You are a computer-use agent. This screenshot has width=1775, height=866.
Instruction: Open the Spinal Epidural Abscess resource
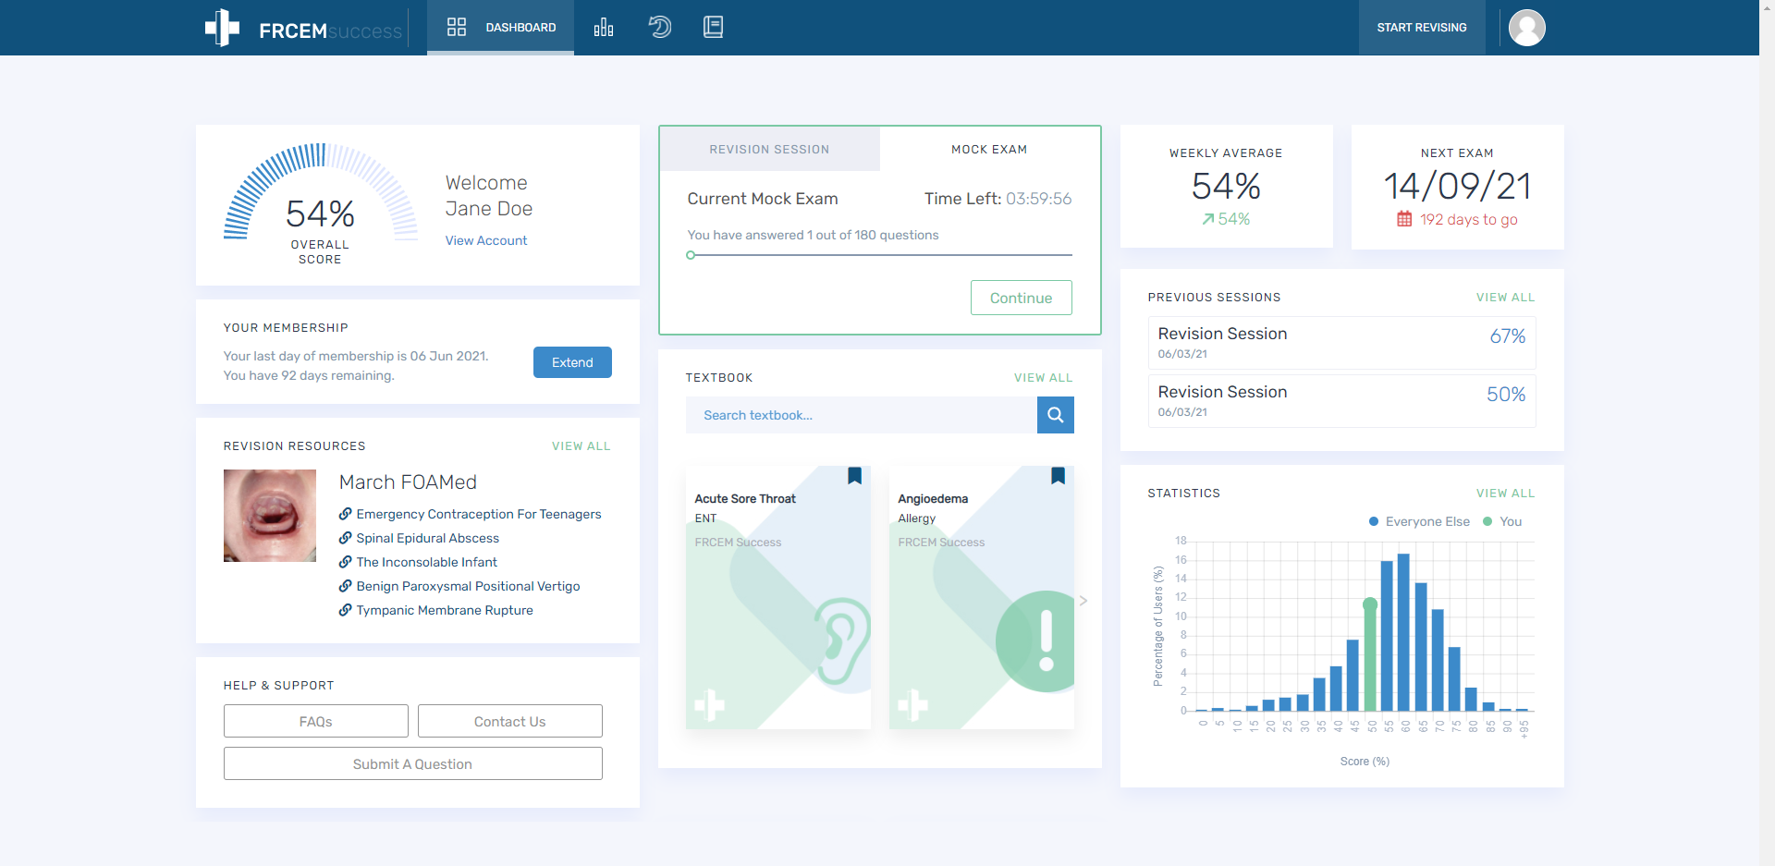(427, 538)
